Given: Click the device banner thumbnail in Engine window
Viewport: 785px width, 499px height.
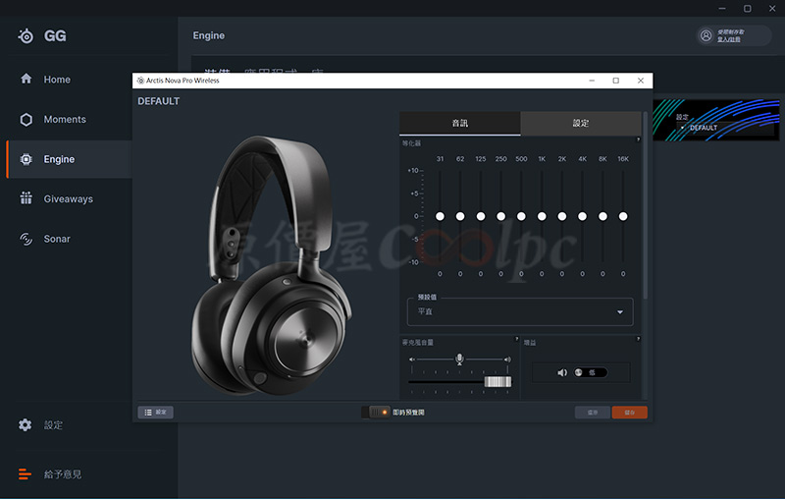Looking at the screenshot, I should pyautogui.click(x=716, y=120).
